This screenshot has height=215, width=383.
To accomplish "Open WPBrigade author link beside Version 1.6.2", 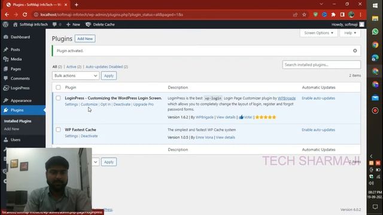I will (x=205, y=117).
